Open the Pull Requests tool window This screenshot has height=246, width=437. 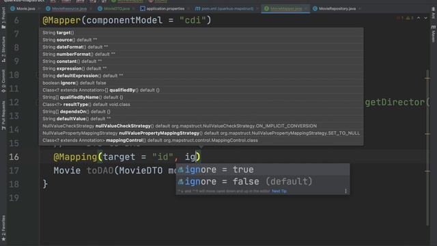click(3, 115)
